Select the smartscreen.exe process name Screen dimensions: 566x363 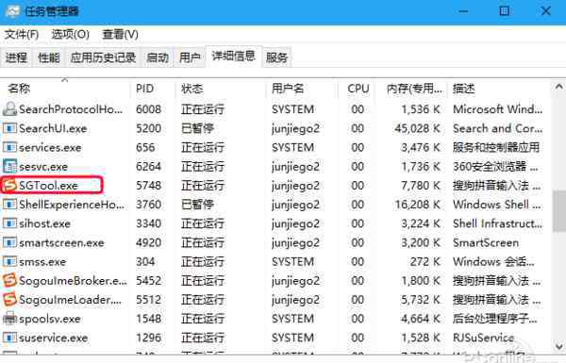point(61,242)
